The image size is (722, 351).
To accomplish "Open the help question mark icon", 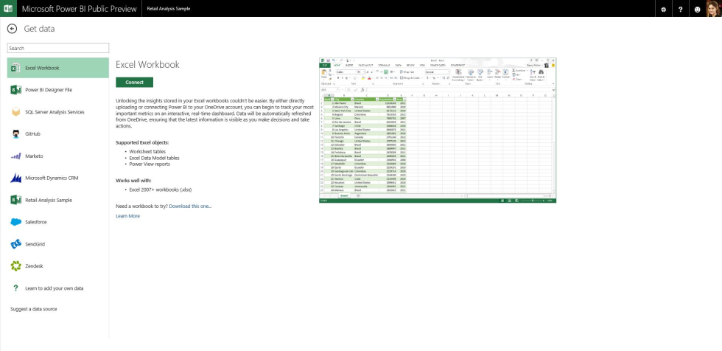I will tap(680, 9).
